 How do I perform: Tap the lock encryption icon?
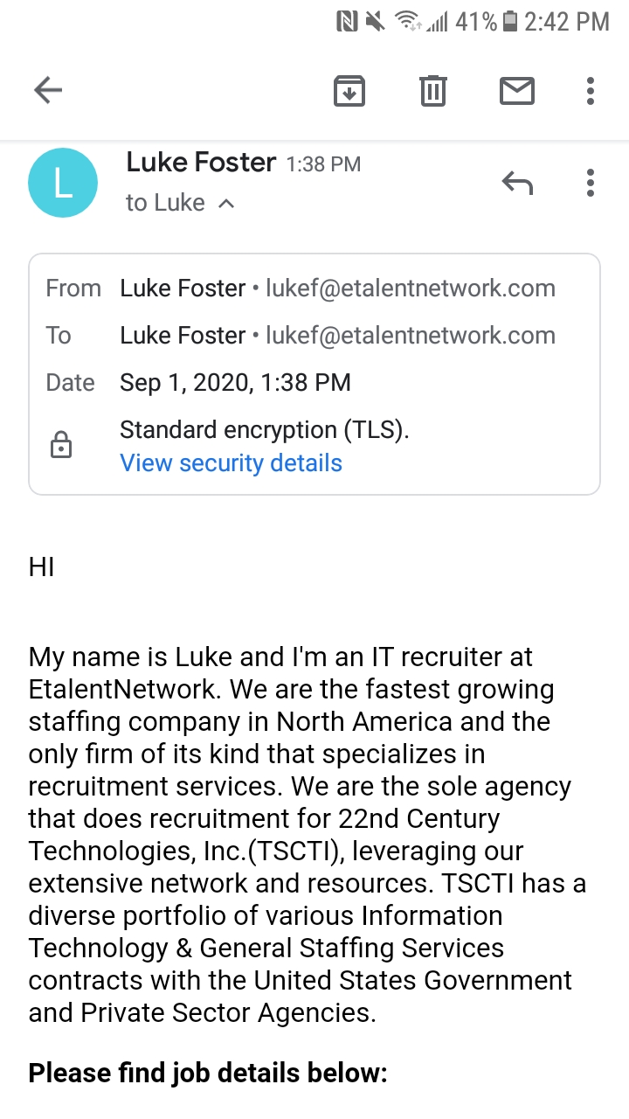[x=61, y=446]
